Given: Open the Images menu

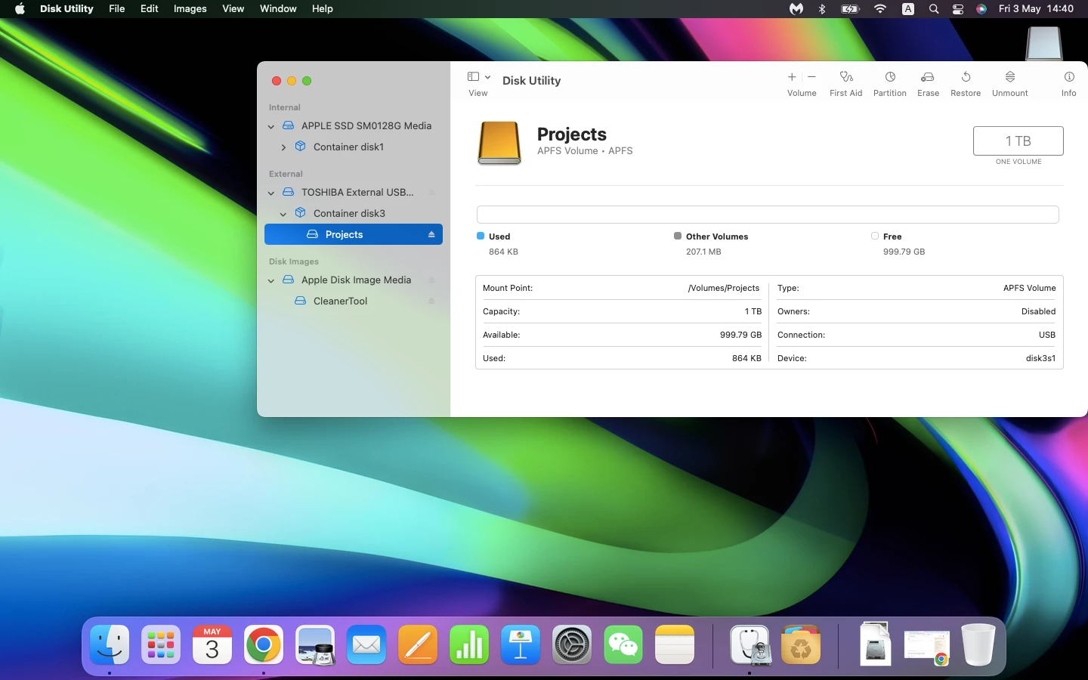Looking at the screenshot, I should pyautogui.click(x=190, y=9).
